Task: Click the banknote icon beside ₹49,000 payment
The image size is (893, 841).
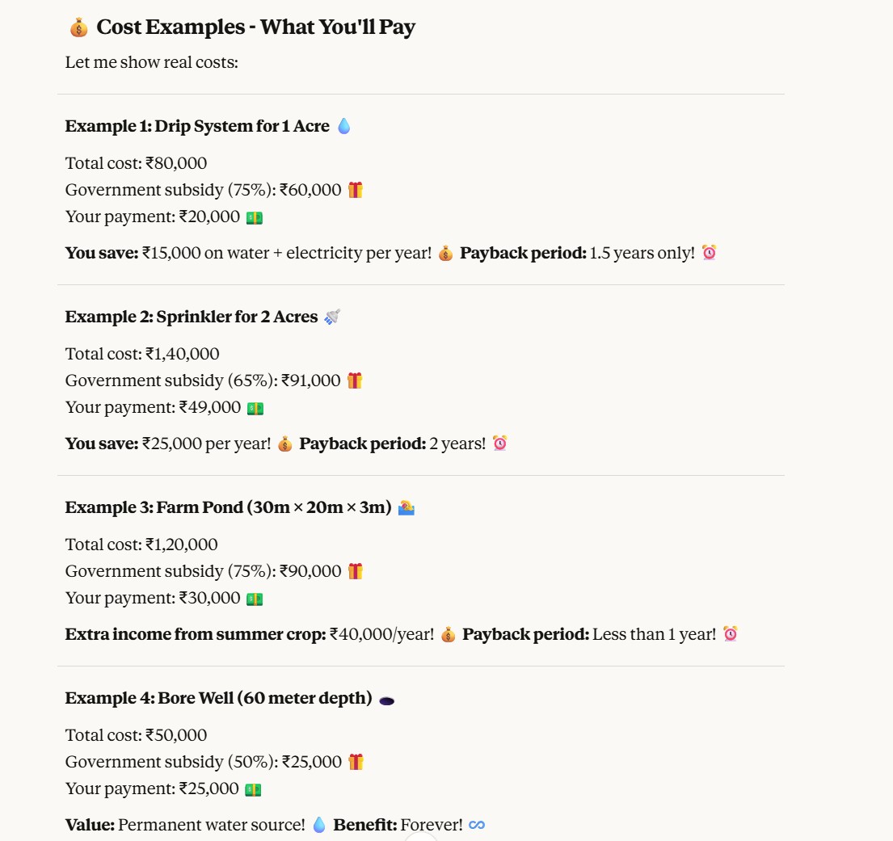Action: [255, 408]
